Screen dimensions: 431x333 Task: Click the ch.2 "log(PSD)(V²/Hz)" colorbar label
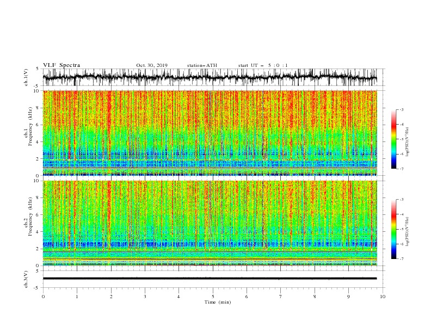407,232
